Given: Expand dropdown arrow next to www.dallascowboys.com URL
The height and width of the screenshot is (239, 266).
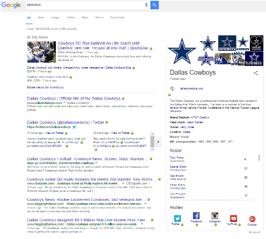Looking at the screenshot, I should click(x=64, y=103).
